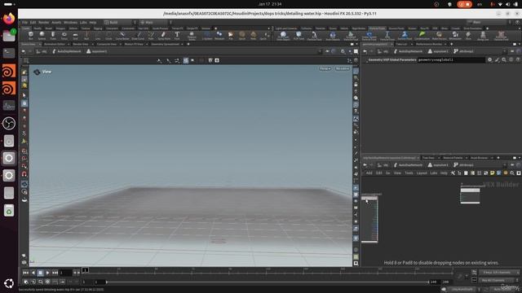Open the Material Palette tab
This screenshot has height=293, width=522.
pyautogui.click(x=453, y=158)
